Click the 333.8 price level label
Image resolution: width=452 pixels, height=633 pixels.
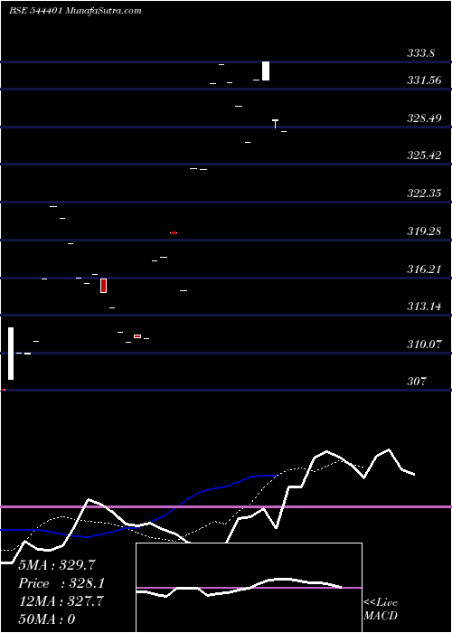(x=420, y=53)
